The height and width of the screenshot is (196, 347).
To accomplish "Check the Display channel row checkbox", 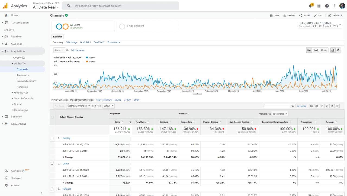I will tap(52, 138).
